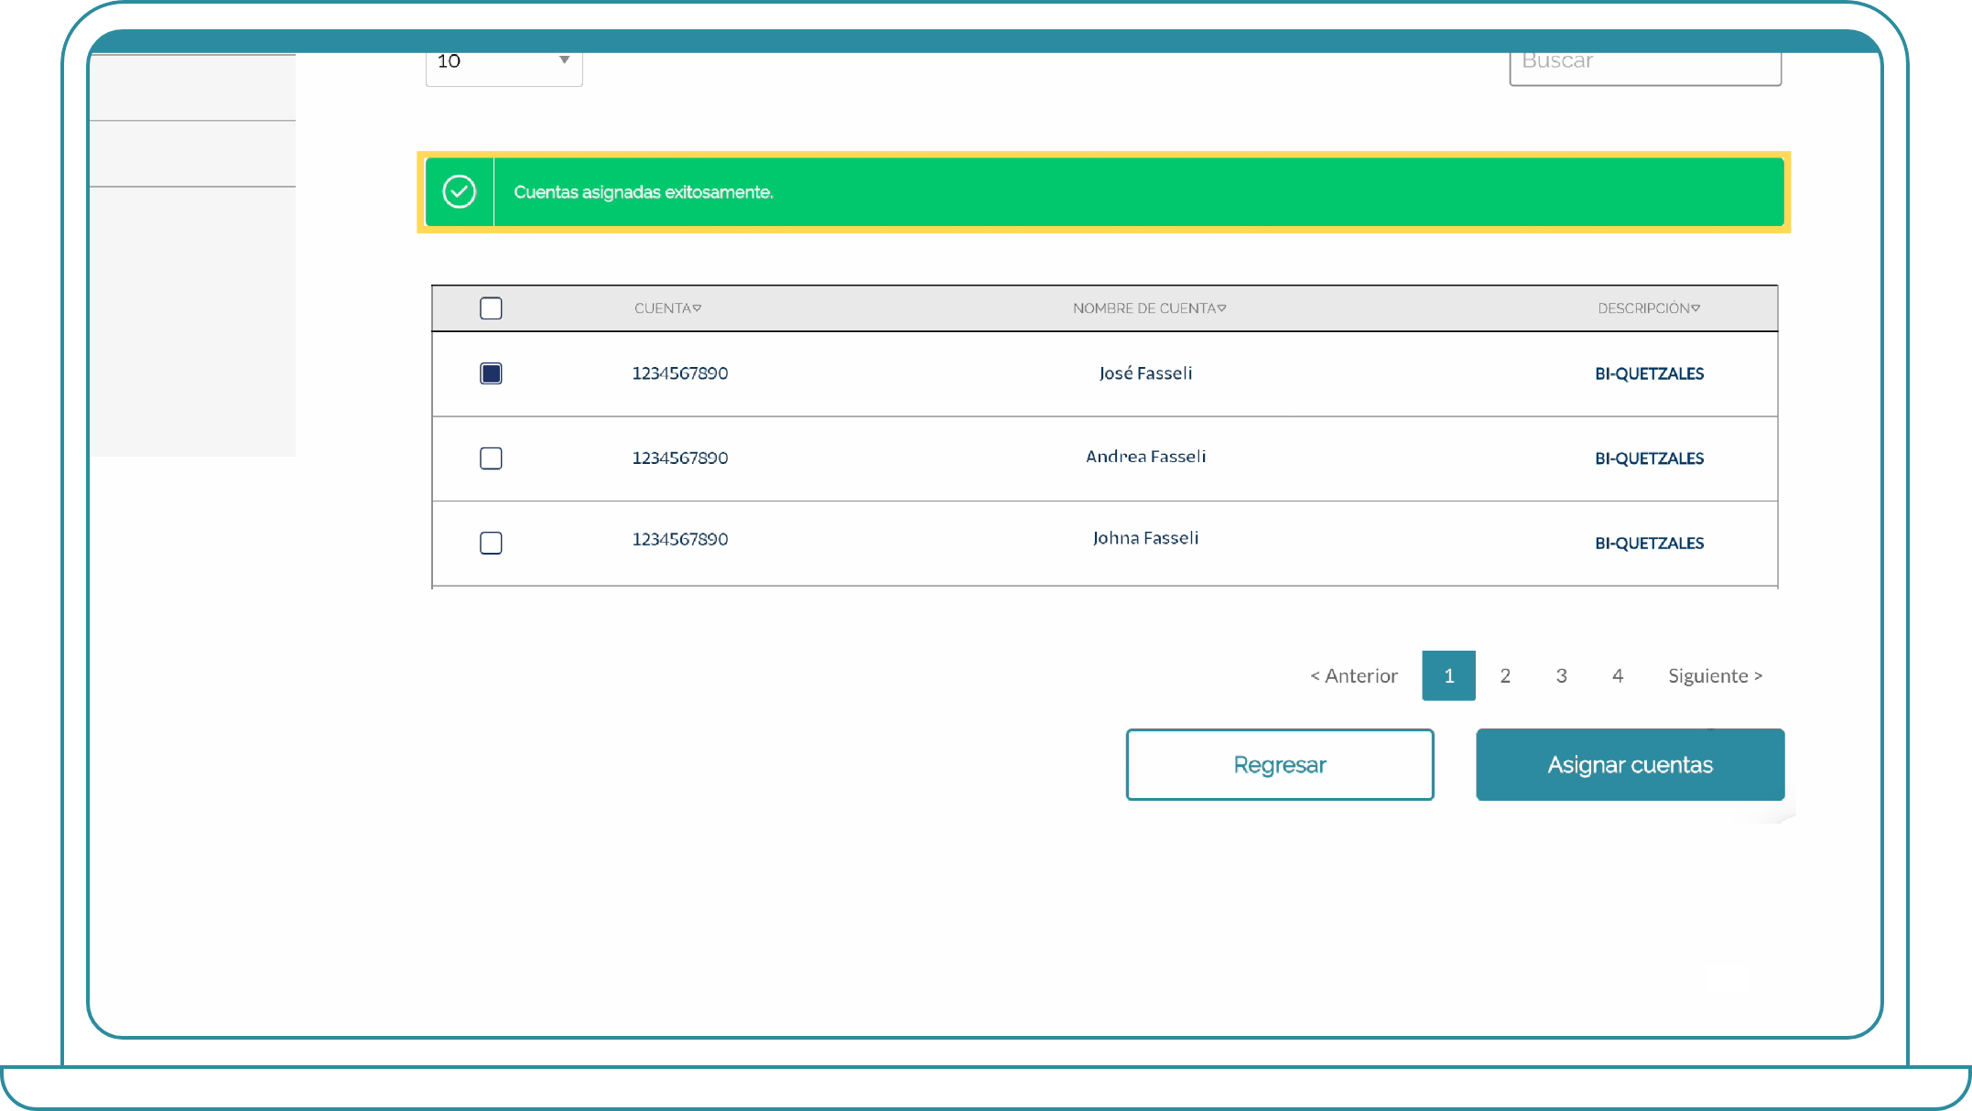Viewport: 1972px width, 1111px height.
Task: Click the name José Fasseli
Action: pyautogui.click(x=1146, y=373)
